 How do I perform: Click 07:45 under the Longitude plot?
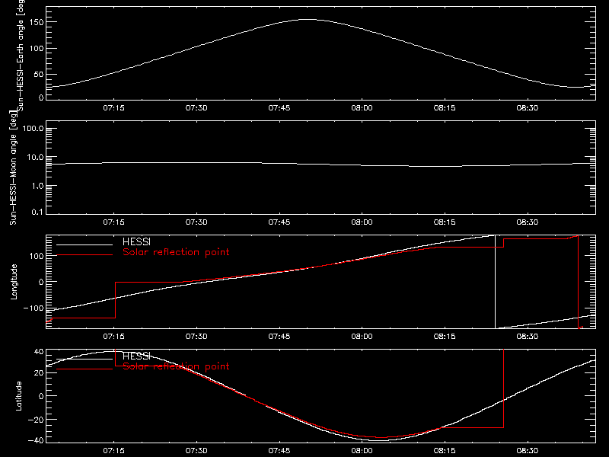(279, 337)
